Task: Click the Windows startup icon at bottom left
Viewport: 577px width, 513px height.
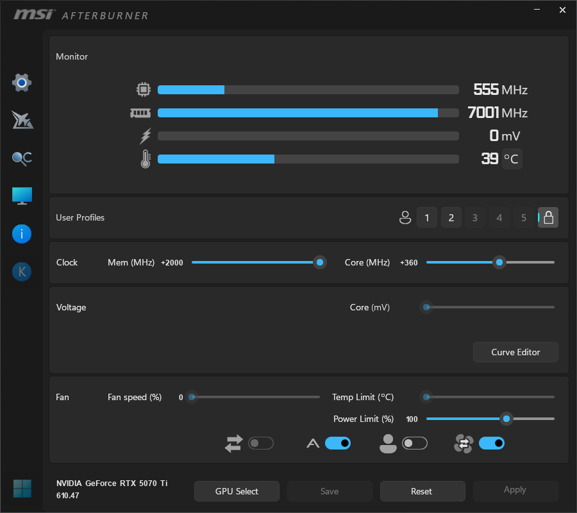Action: tap(22, 489)
